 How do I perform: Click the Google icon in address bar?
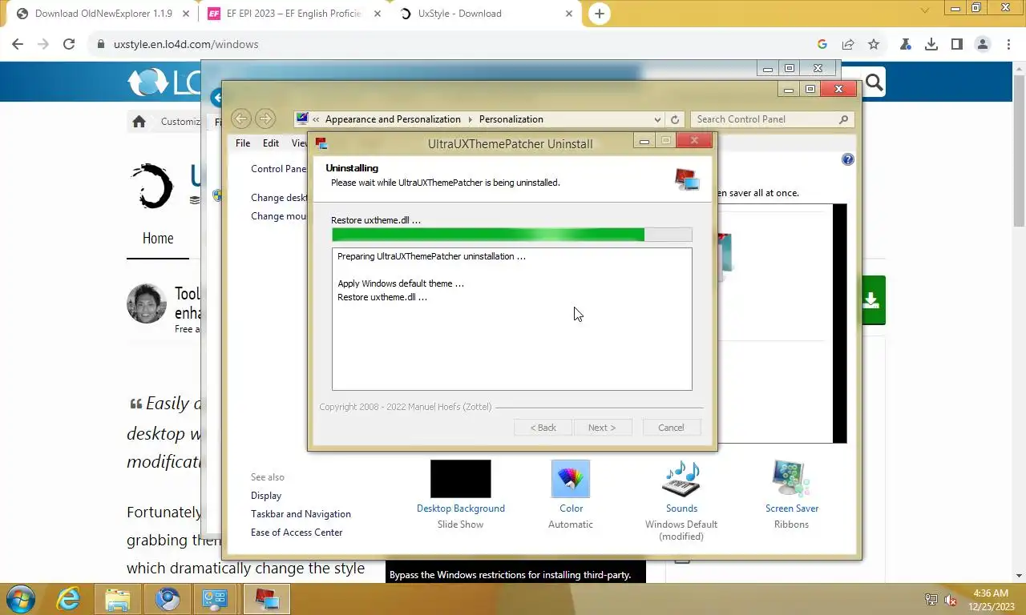click(x=822, y=45)
